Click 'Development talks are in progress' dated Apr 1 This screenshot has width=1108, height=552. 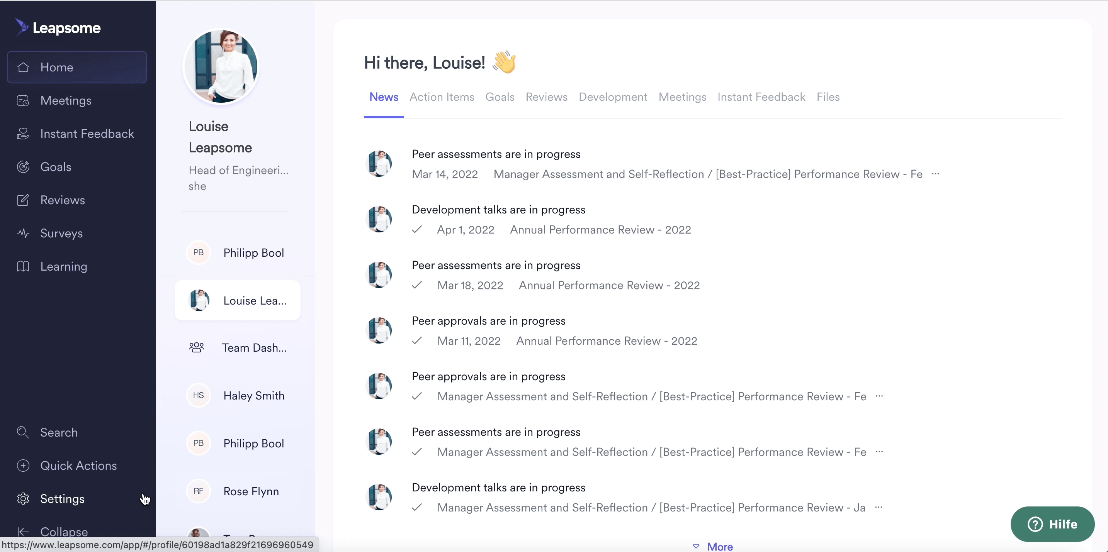pos(498,209)
